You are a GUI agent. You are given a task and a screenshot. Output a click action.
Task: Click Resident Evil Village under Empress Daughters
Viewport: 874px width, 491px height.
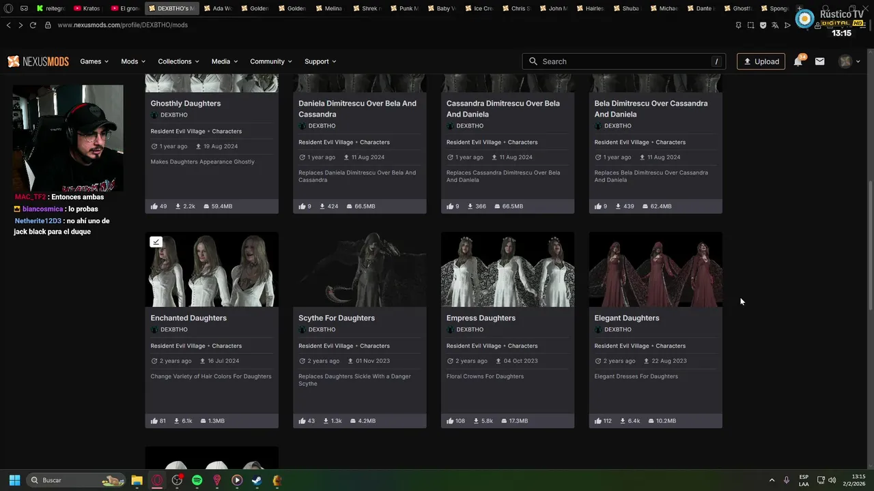point(474,346)
